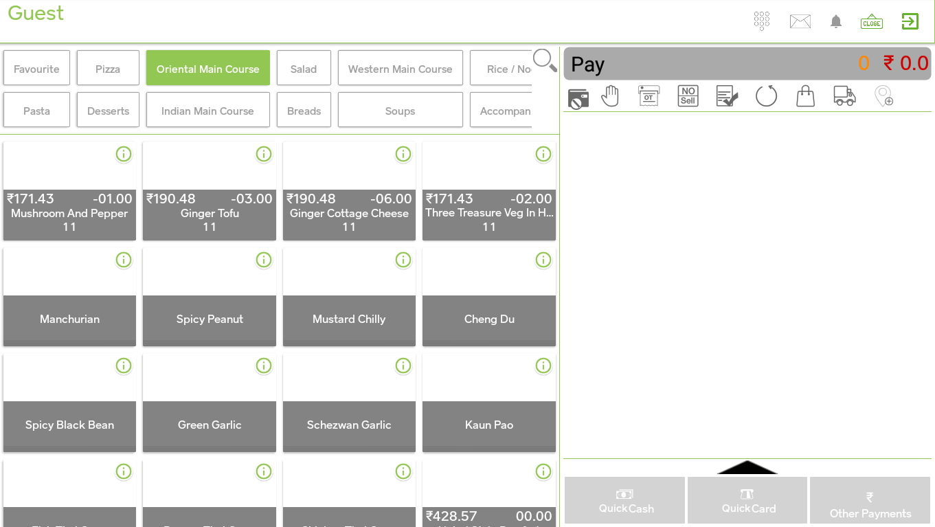Click the Pay total bar
This screenshot has height=527, width=935.
(x=747, y=64)
